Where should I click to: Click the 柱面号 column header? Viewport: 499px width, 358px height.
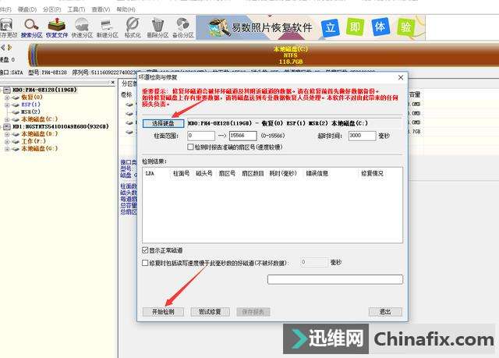point(181,174)
